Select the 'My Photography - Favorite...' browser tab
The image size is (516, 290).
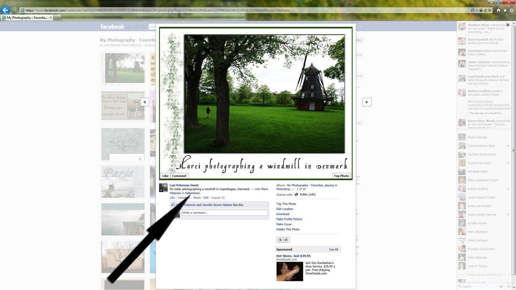coord(27,17)
